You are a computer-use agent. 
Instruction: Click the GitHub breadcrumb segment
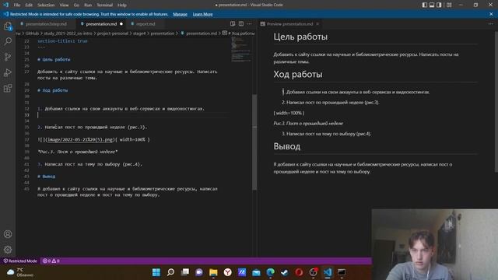tap(32, 33)
